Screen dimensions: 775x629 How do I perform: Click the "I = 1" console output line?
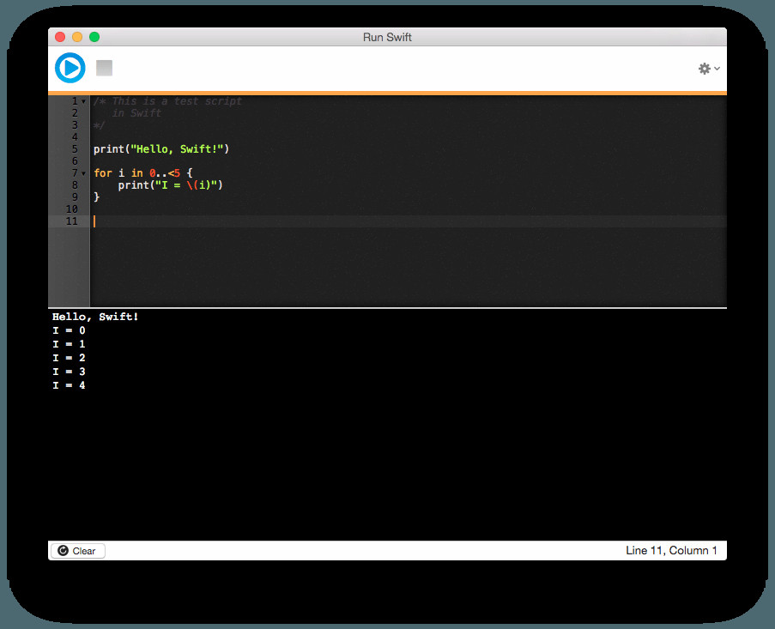69,344
